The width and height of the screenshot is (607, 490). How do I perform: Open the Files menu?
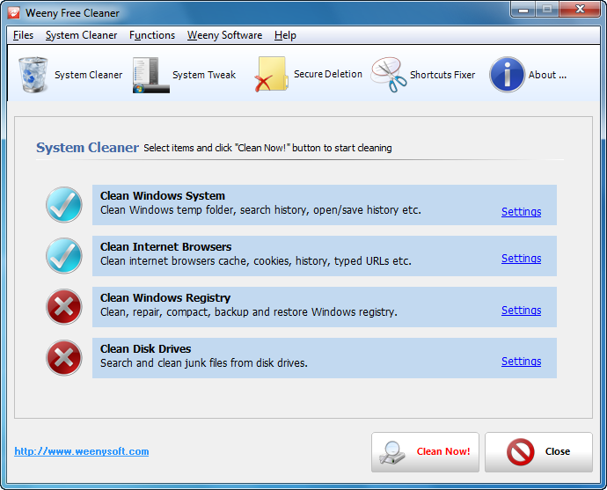click(23, 35)
